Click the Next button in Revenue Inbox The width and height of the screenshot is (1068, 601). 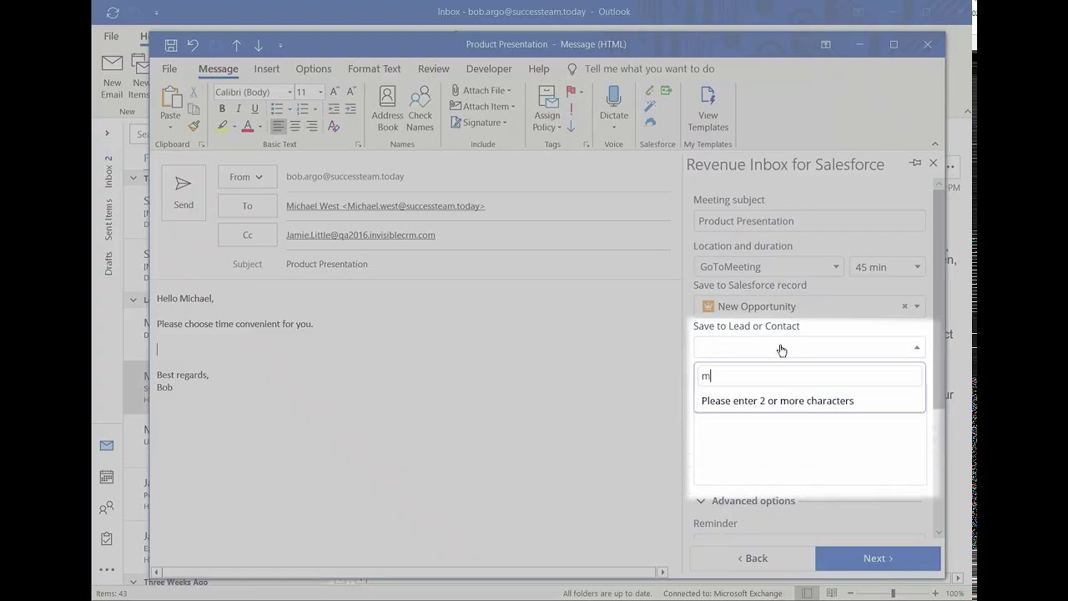pos(878,558)
